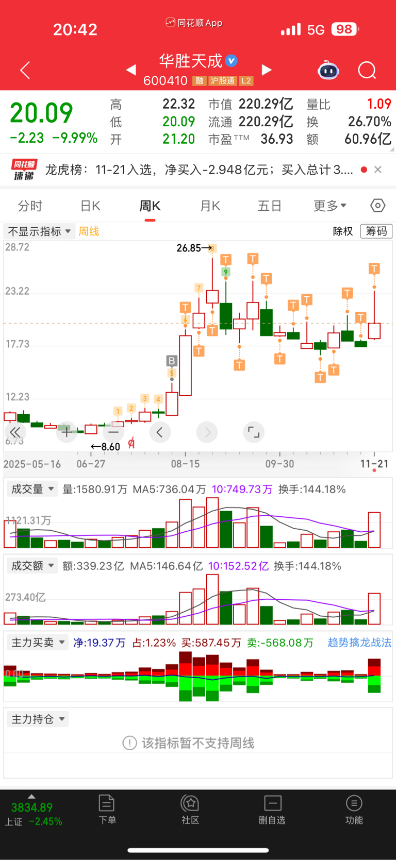This screenshot has width=396, height=860.
Task: Expand the 更多 period dropdown
Action: coord(330,206)
